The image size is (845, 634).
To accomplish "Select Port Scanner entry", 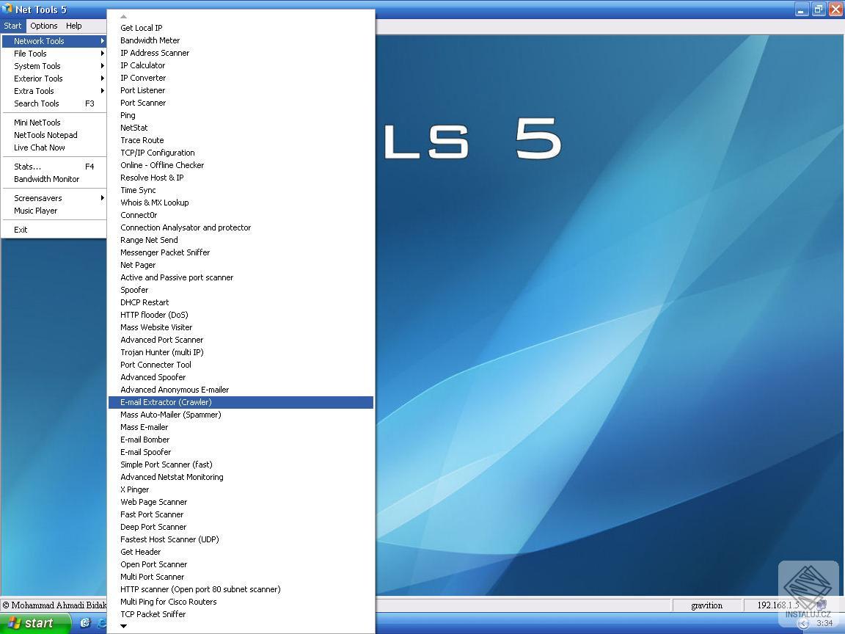I will (241, 103).
